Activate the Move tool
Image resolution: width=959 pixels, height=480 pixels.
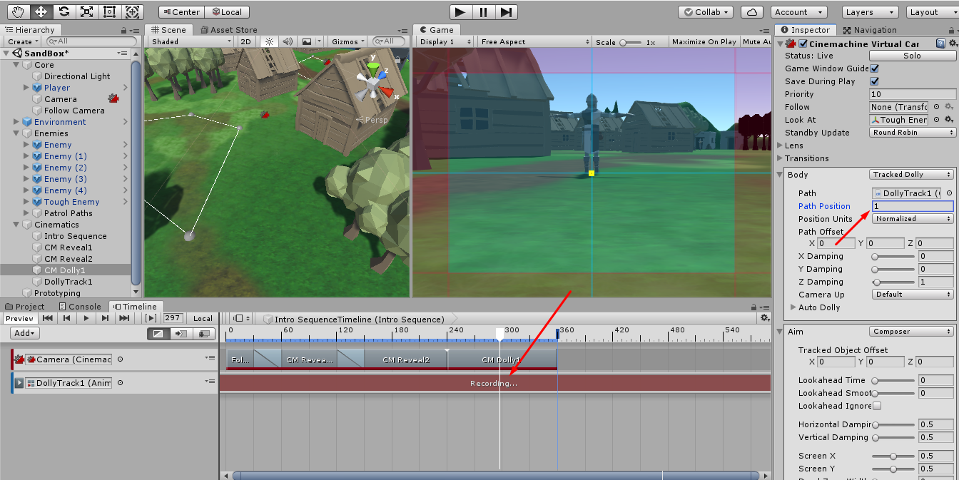pyautogui.click(x=41, y=11)
